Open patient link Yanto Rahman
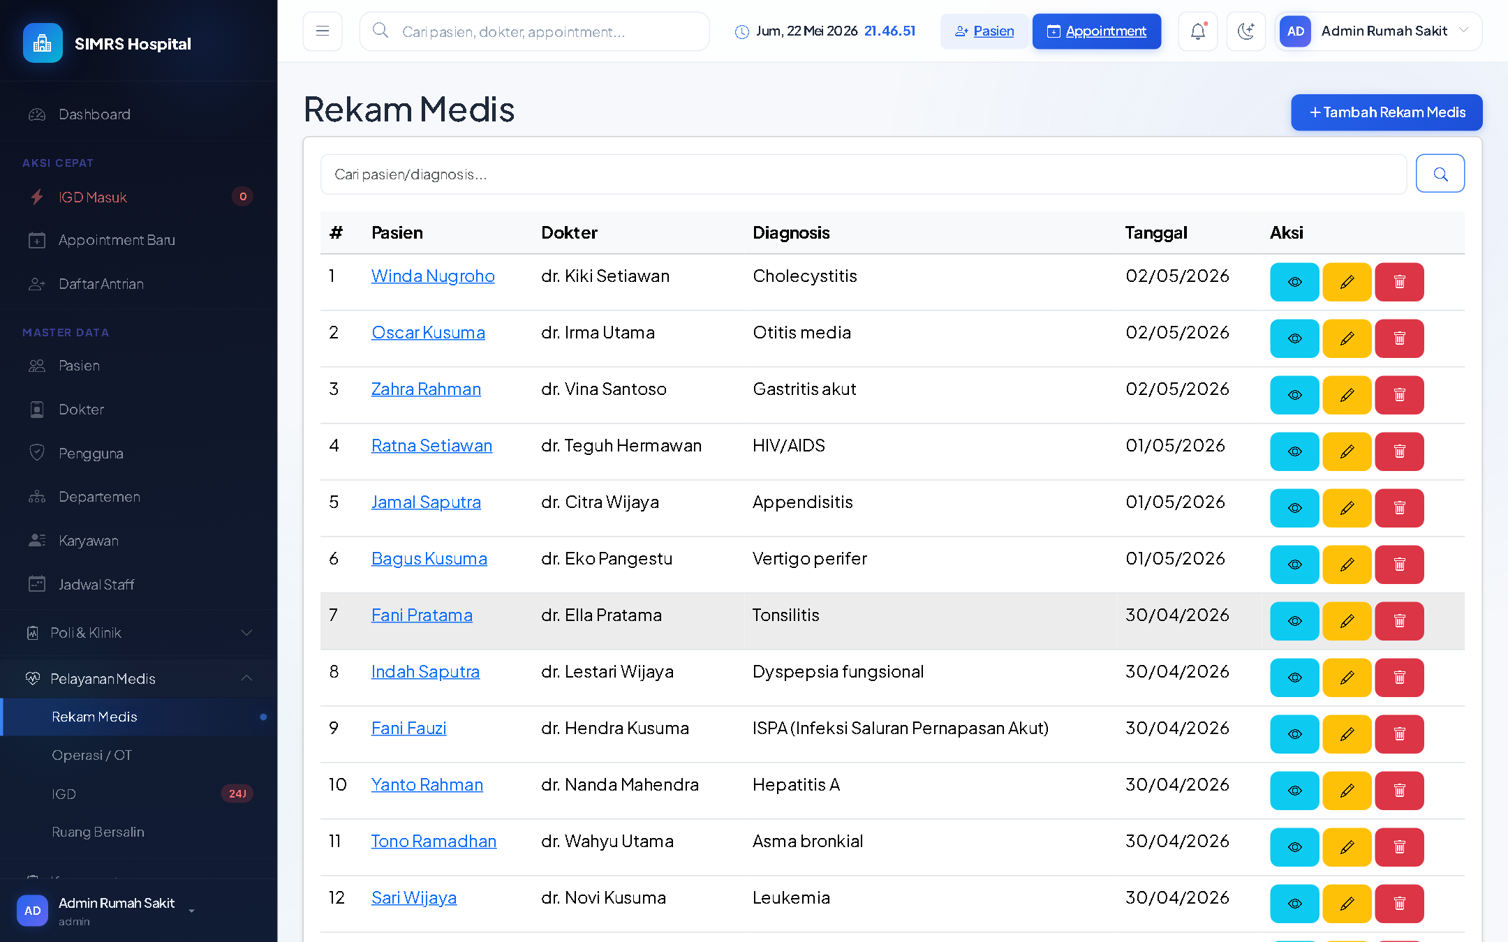The image size is (1508, 942). (427, 785)
